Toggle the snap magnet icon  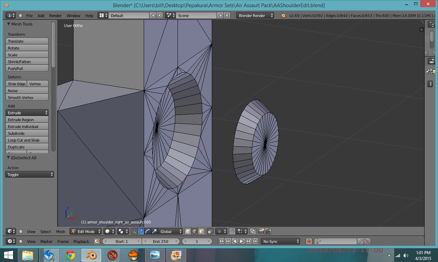coord(232,231)
